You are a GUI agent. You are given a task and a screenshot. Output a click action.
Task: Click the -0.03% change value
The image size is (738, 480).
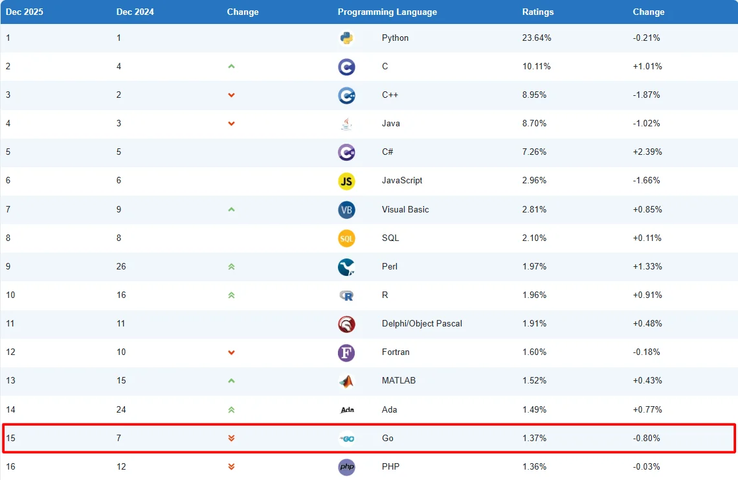(x=646, y=466)
